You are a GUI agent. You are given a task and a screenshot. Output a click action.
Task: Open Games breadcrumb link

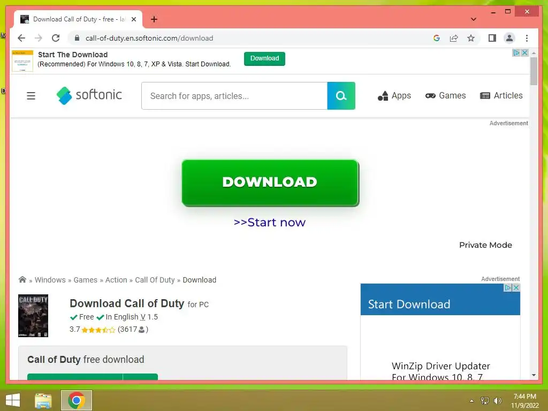(x=85, y=280)
